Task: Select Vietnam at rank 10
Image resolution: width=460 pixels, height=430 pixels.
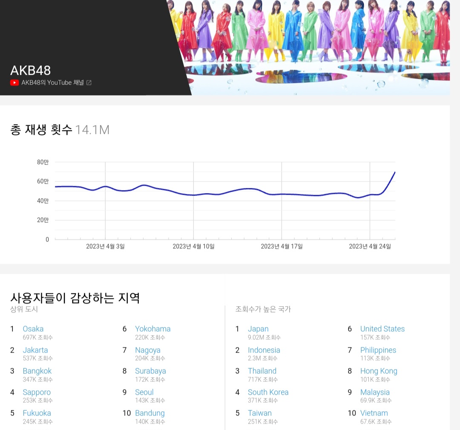Action: (x=374, y=413)
